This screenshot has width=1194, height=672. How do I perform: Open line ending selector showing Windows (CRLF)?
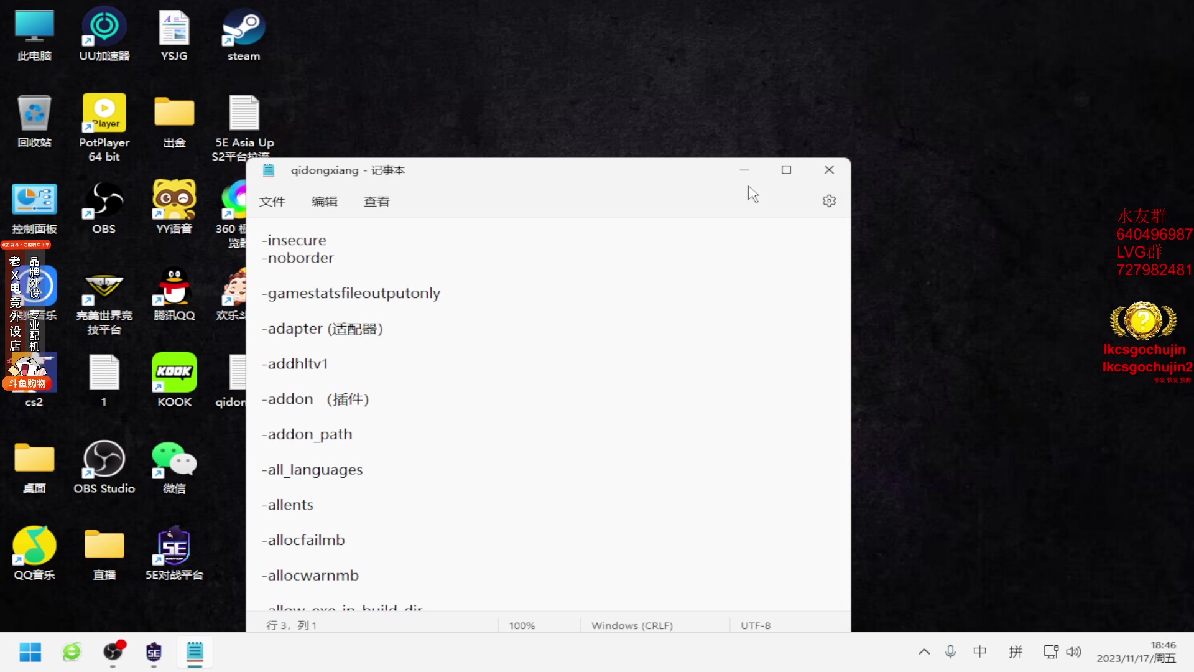click(632, 625)
